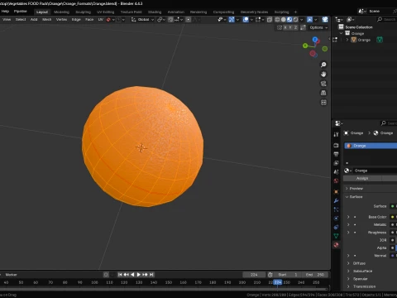This screenshot has width=397, height=298.
Task: Toggle X-ray view
Action: [270, 20]
